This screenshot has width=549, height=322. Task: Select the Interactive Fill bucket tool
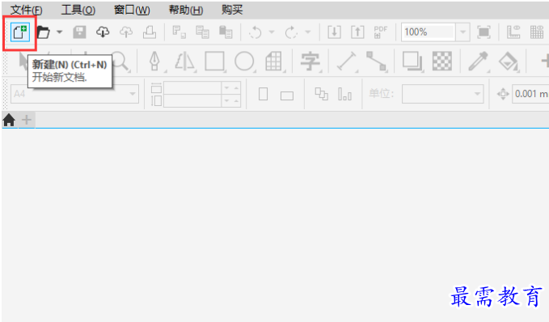tap(508, 61)
